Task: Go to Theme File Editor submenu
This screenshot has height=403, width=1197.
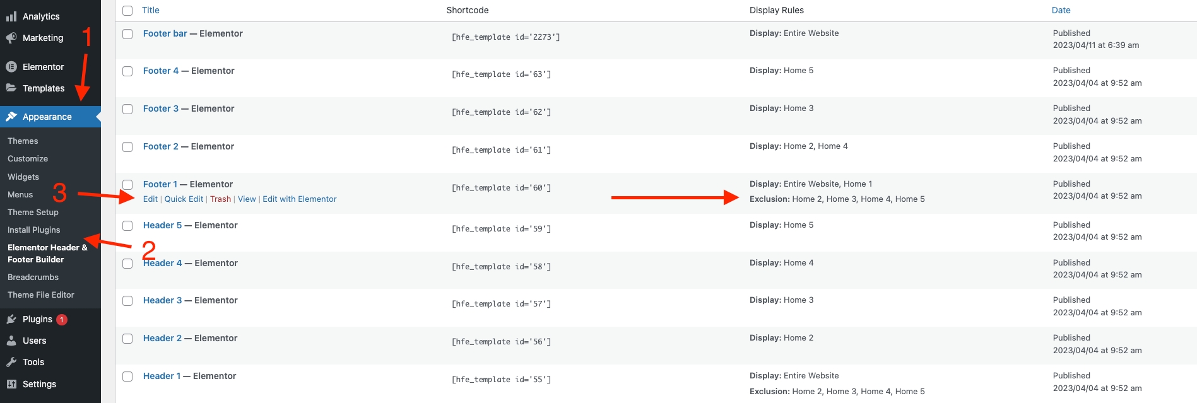Action: click(x=41, y=295)
